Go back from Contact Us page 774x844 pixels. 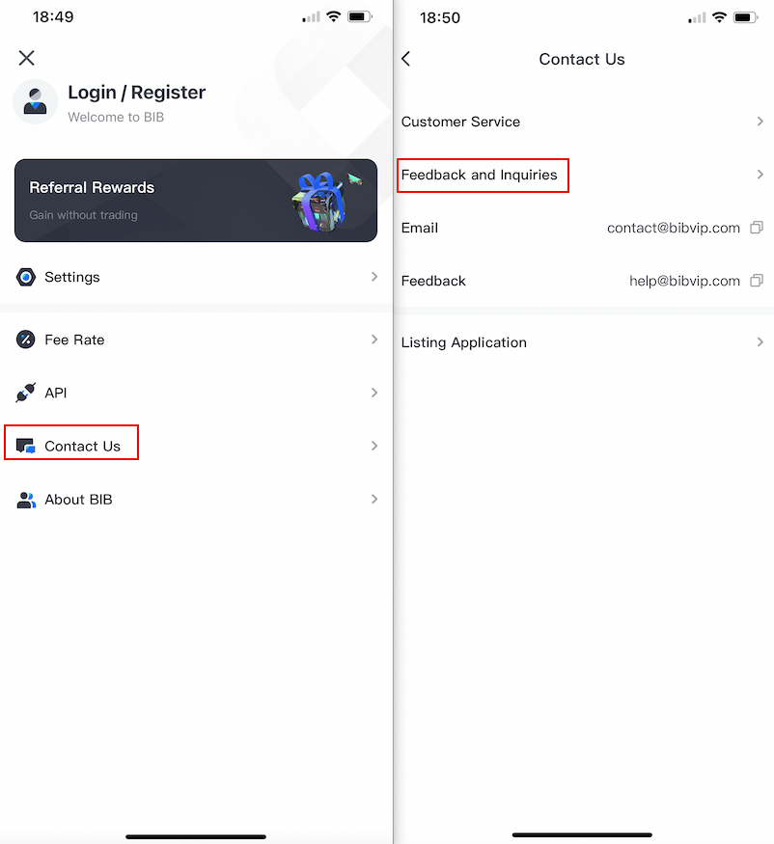coord(406,59)
